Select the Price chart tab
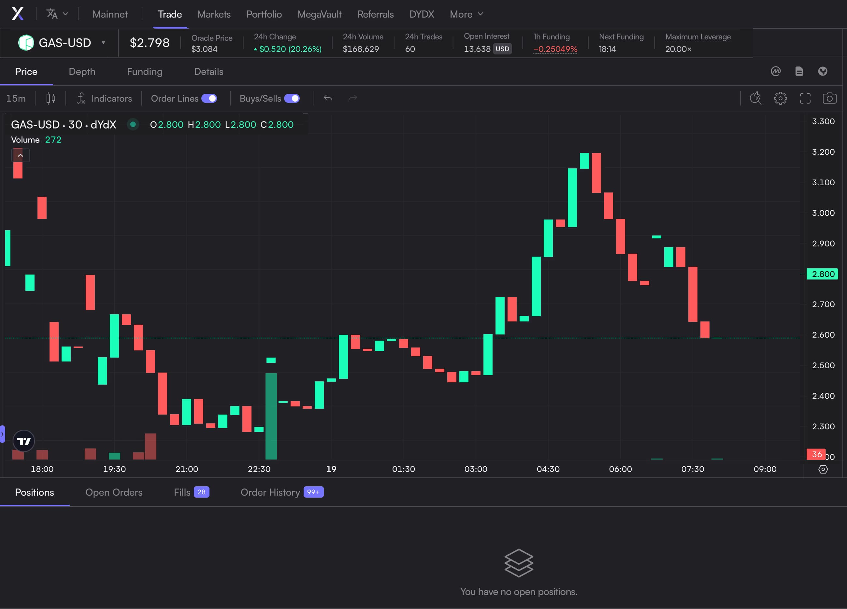This screenshot has height=609, width=847. [26, 72]
